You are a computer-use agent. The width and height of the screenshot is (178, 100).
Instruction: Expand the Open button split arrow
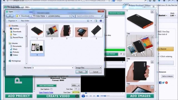point(86,72)
